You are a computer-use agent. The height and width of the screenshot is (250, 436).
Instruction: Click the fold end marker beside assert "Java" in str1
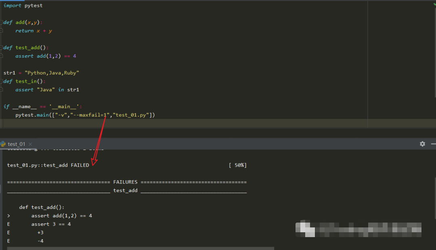(1, 90)
